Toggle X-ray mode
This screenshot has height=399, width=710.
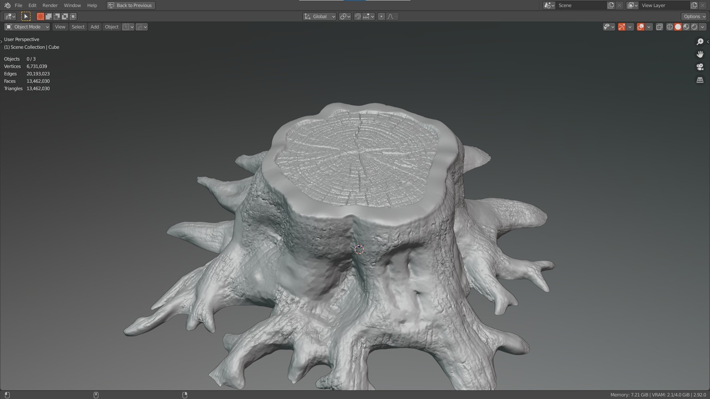660,27
